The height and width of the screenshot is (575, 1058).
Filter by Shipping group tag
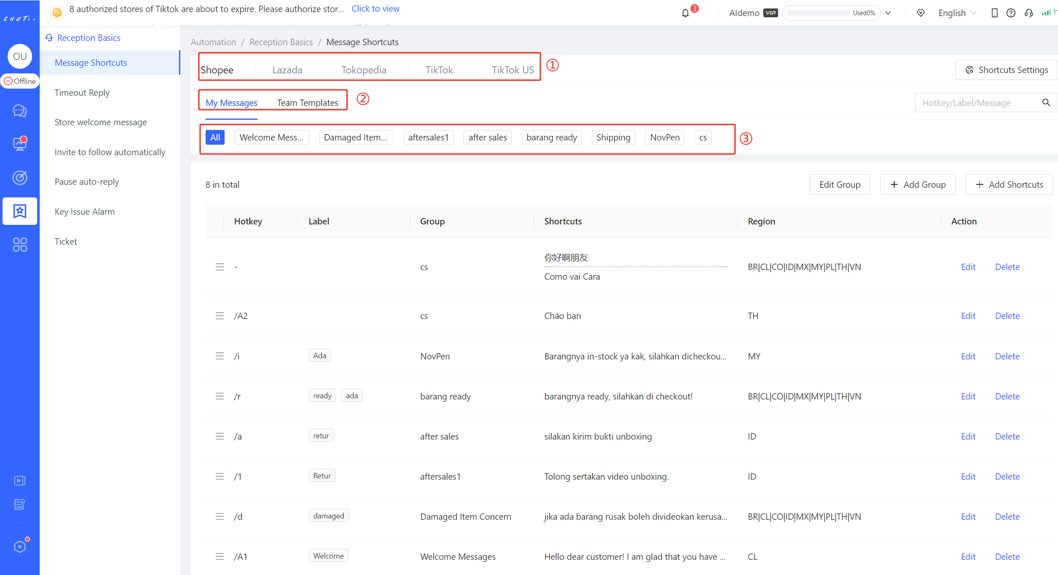point(613,137)
